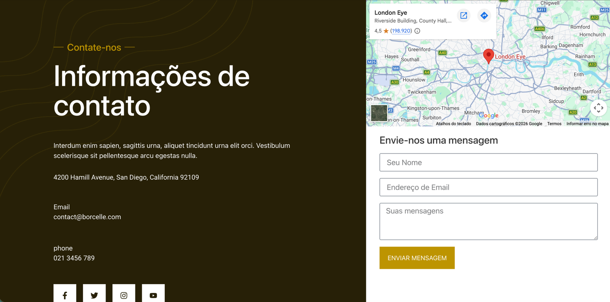Focus the Endereço de Email field

coord(488,187)
